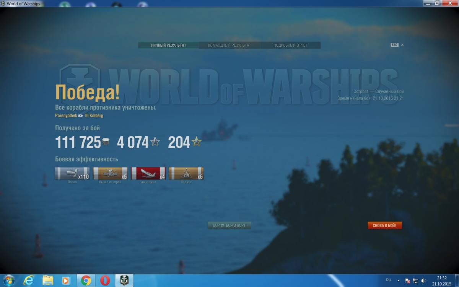The width and height of the screenshot is (459, 287).
Task: Click the incapacitations ribbon showing x5
Action: [x=110, y=173]
